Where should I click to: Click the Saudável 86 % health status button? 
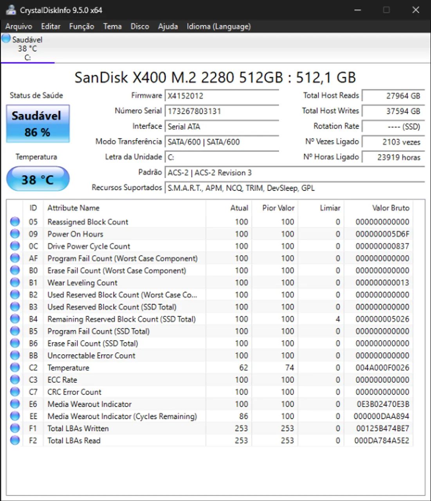(38, 124)
